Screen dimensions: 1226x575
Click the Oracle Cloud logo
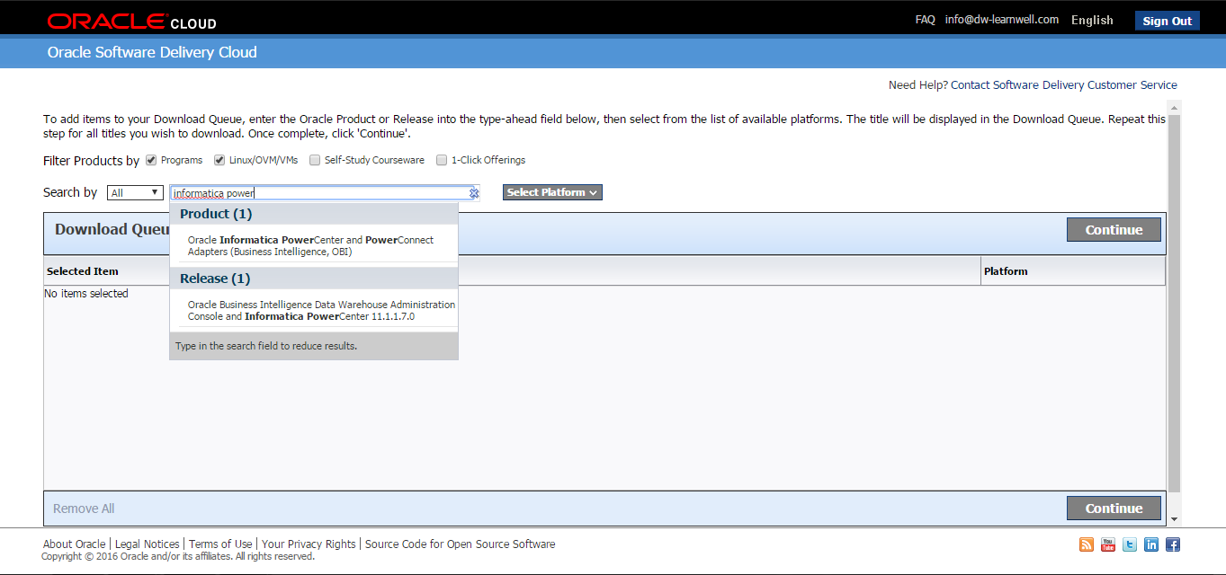pyautogui.click(x=131, y=21)
